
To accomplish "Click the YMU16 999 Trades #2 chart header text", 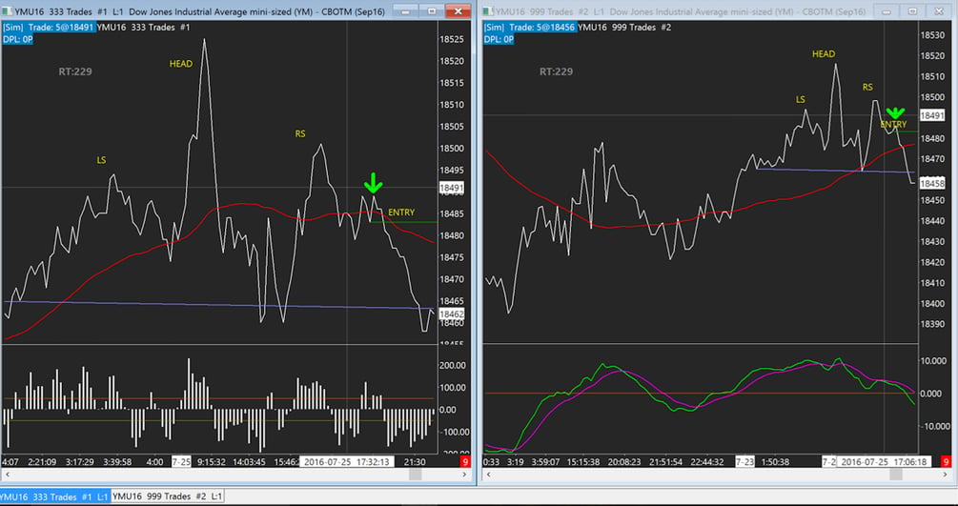I will tap(624, 28).
